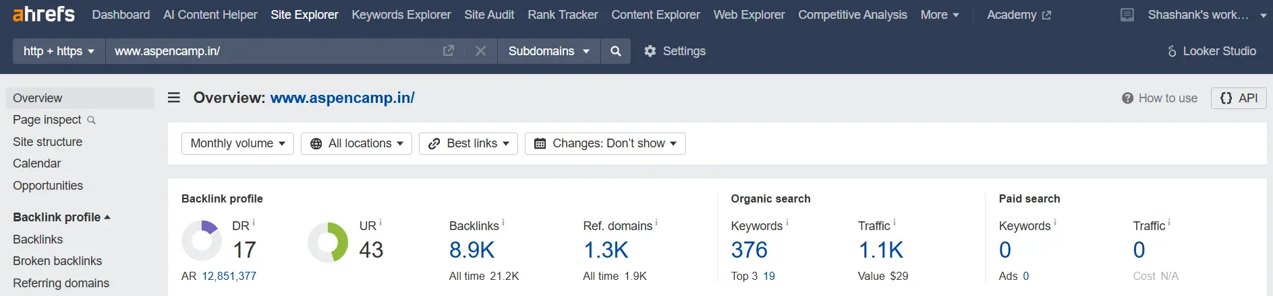
Task: Click Organic Traffic info icon
Action: click(895, 222)
